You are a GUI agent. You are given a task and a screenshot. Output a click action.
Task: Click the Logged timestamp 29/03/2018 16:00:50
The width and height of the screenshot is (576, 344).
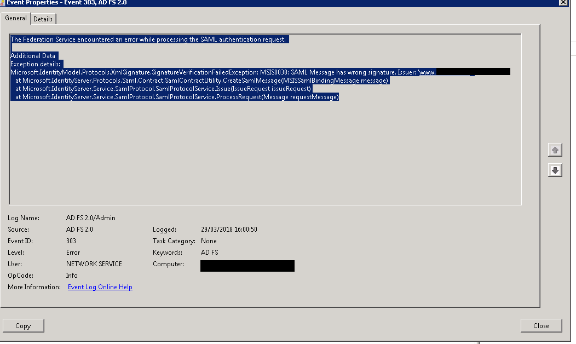[x=229, y=230]
